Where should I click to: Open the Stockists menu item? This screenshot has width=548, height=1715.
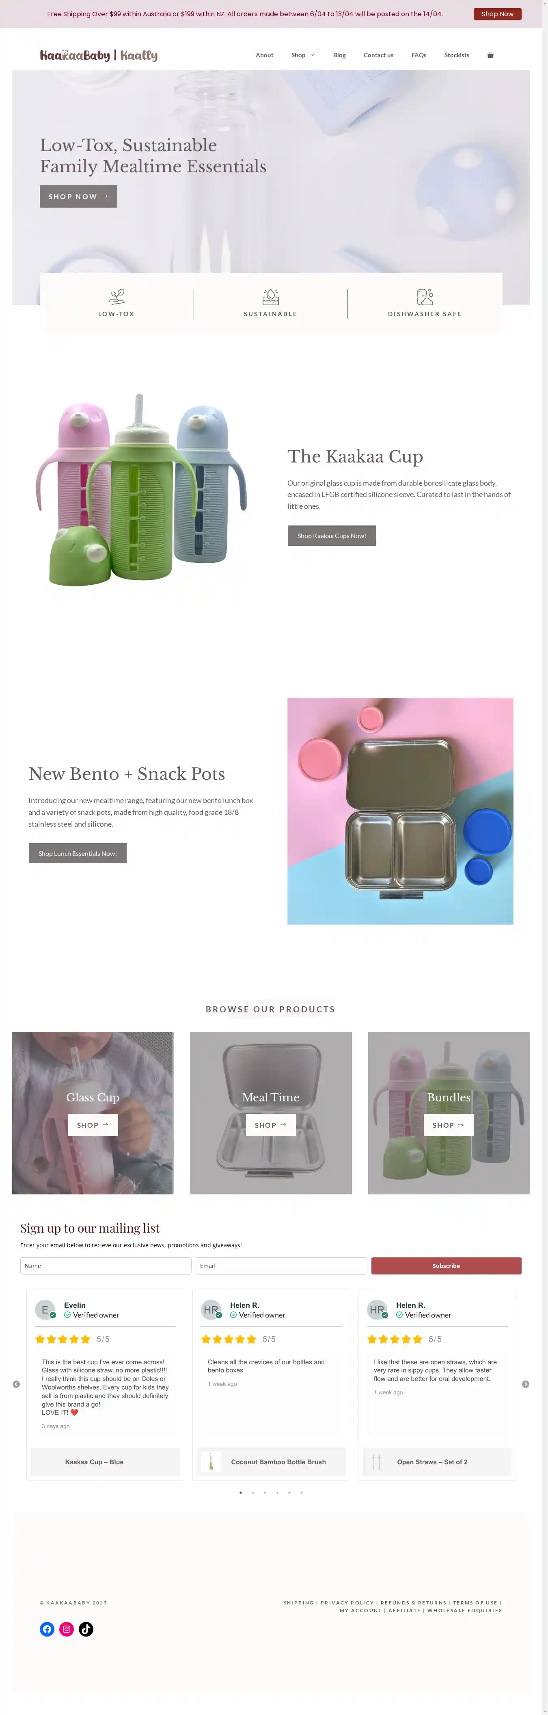coord(457,55)
